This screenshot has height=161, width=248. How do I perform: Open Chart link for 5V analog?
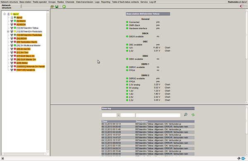click(167, 88)
